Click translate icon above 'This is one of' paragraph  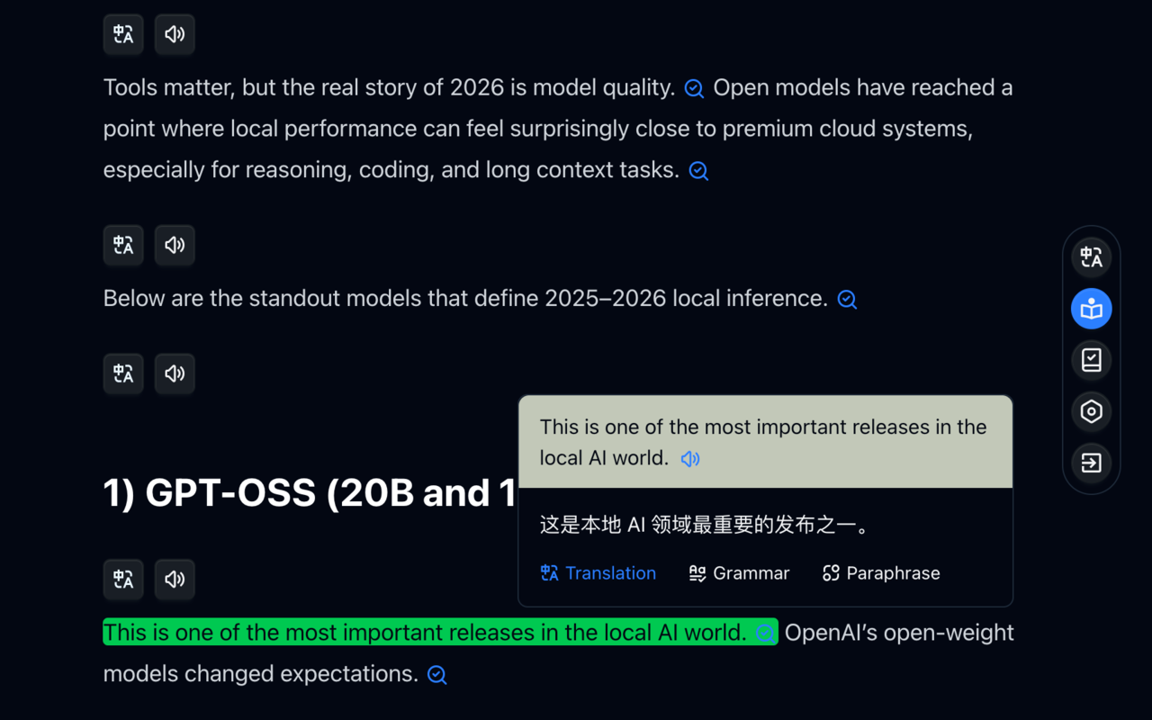tap(123, 579)
